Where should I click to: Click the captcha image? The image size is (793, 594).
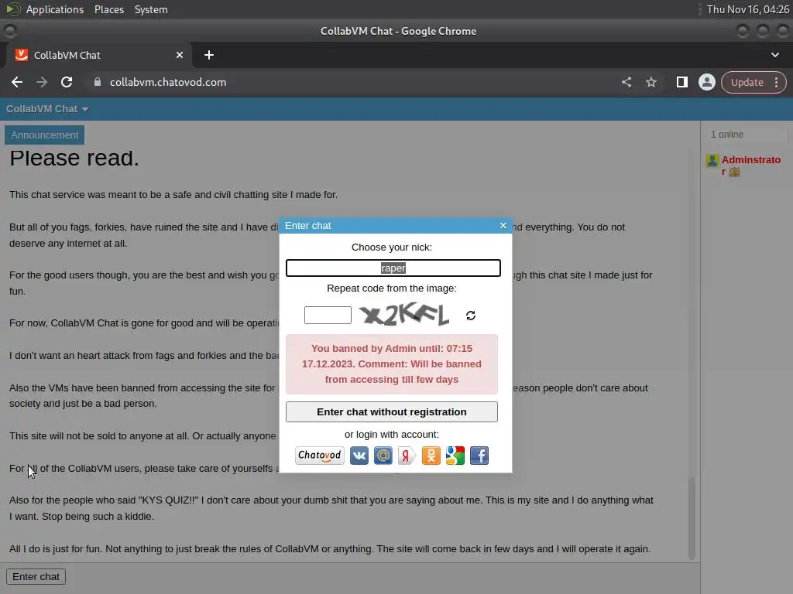404,315
